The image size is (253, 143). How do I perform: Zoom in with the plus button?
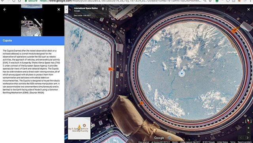pos(249,128)
